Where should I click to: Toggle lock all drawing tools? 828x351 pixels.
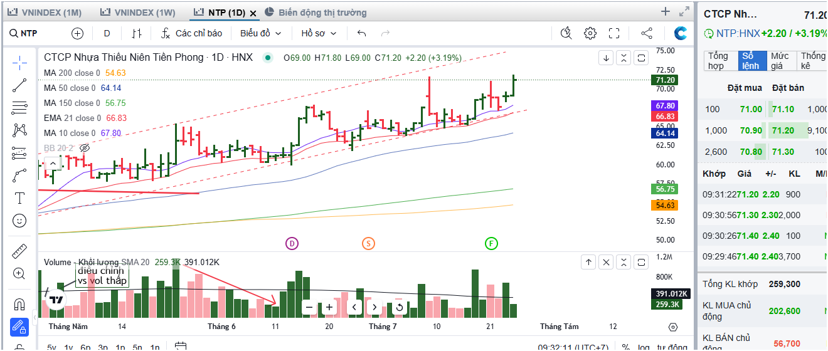pos(19,327)
